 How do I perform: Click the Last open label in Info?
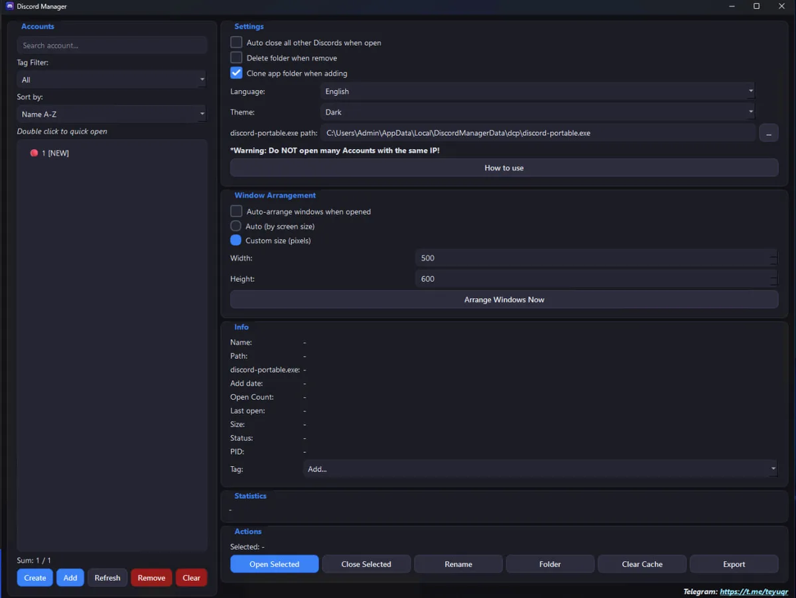[247, 411]
